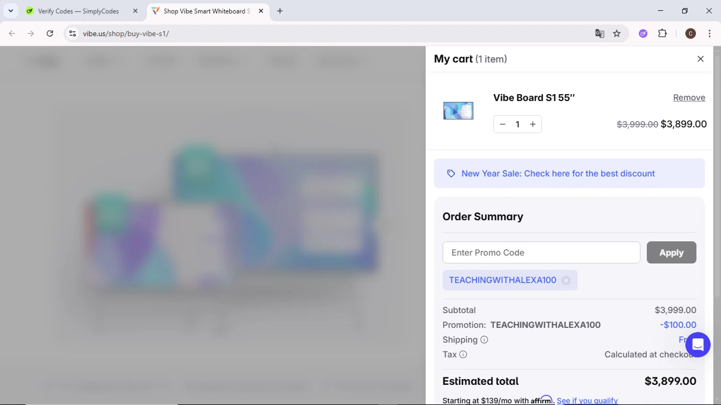Close the Shop Vibe Smart Whiteboard tab
Screen dimensions: 721x405
coord(261,11)
